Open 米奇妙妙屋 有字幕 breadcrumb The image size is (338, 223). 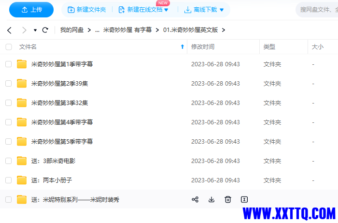[x=127, y=30]
